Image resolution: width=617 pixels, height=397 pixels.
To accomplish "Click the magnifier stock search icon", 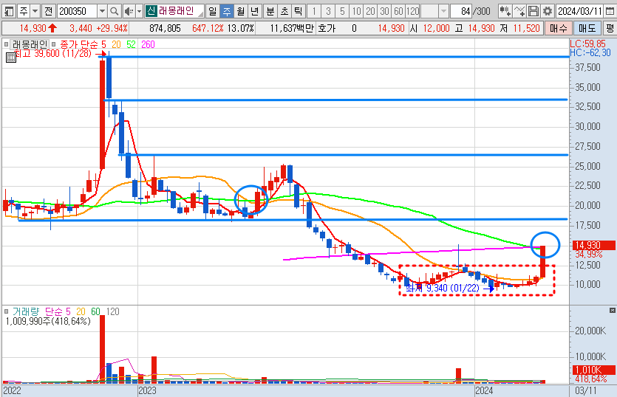I will (x=114, y=11).
